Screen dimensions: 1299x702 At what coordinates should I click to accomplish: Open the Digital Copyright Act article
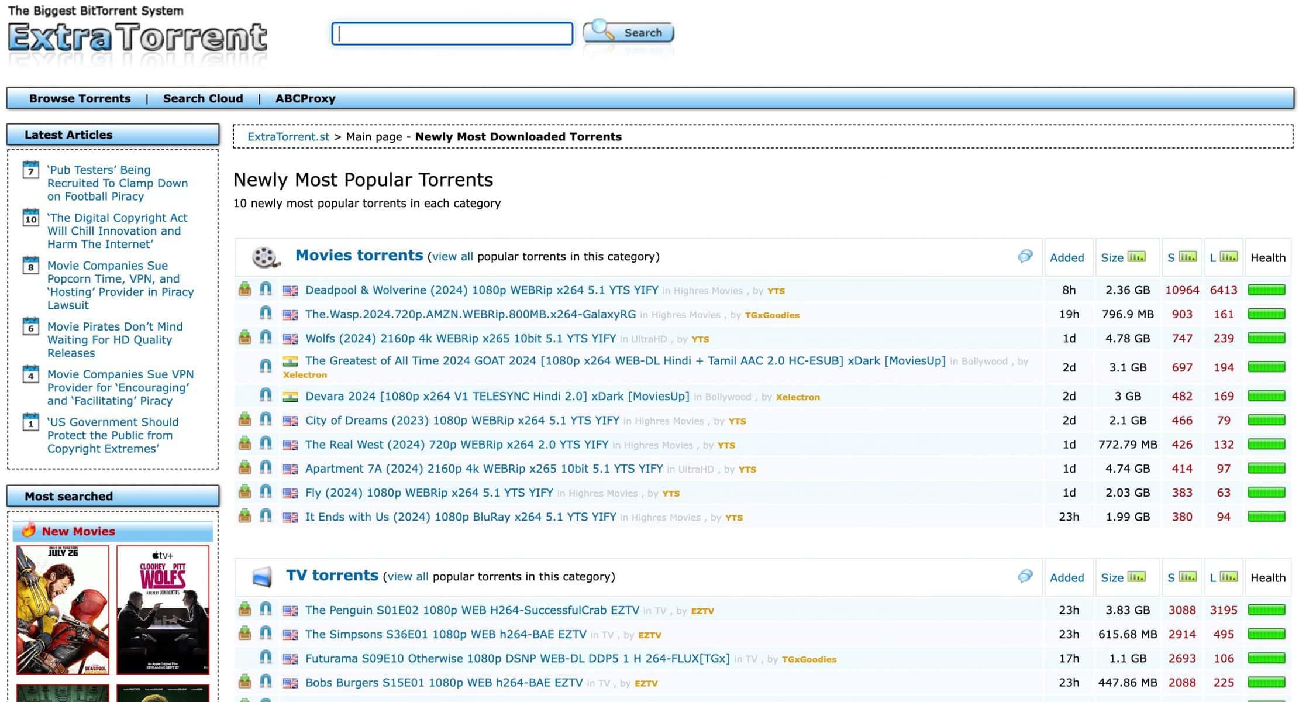[x=118, y=231]
